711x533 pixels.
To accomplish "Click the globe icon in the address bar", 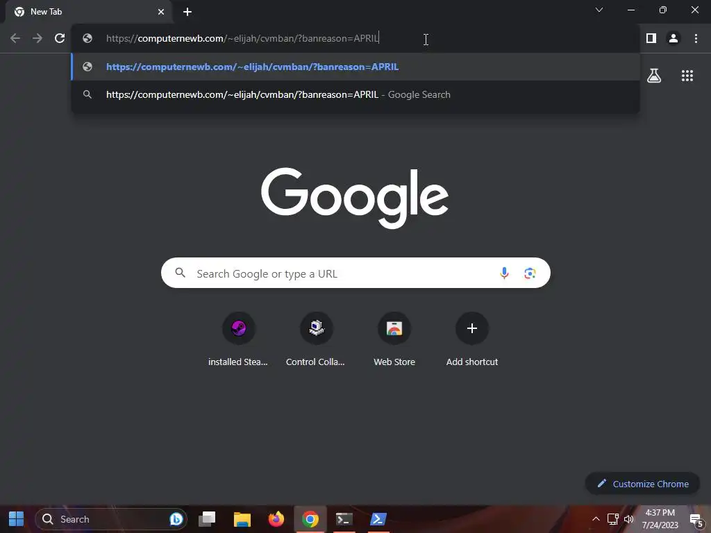I will coord(87,39).
